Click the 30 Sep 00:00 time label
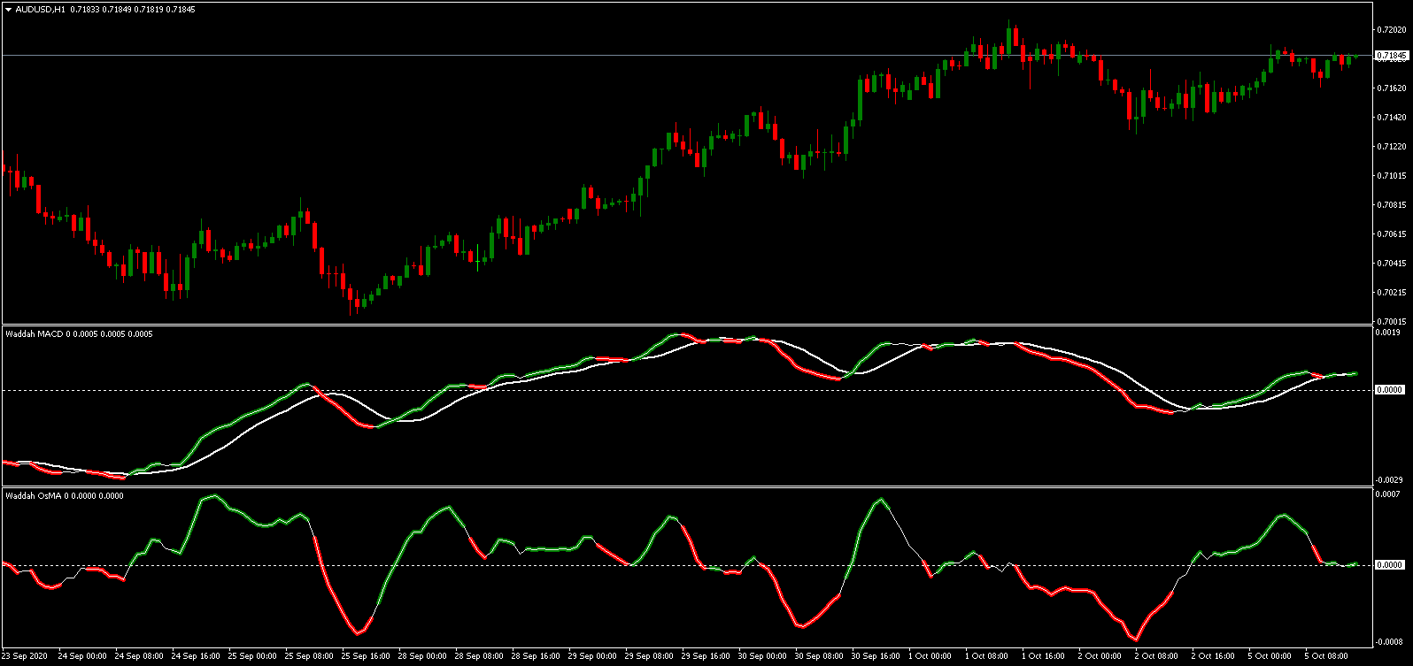Viewport: 1413px width, 666px height. click(762, 656)
